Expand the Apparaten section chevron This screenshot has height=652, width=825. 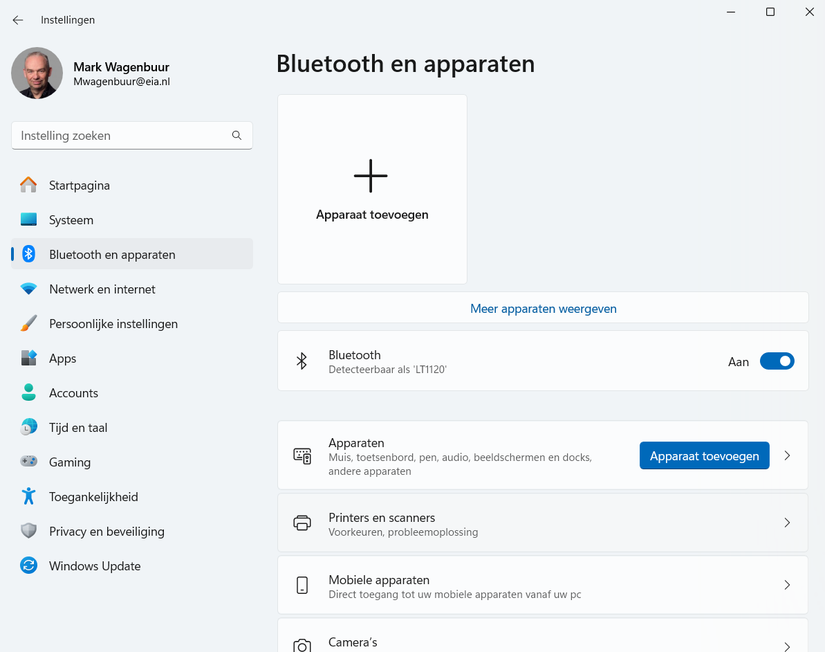coord(787,455)
